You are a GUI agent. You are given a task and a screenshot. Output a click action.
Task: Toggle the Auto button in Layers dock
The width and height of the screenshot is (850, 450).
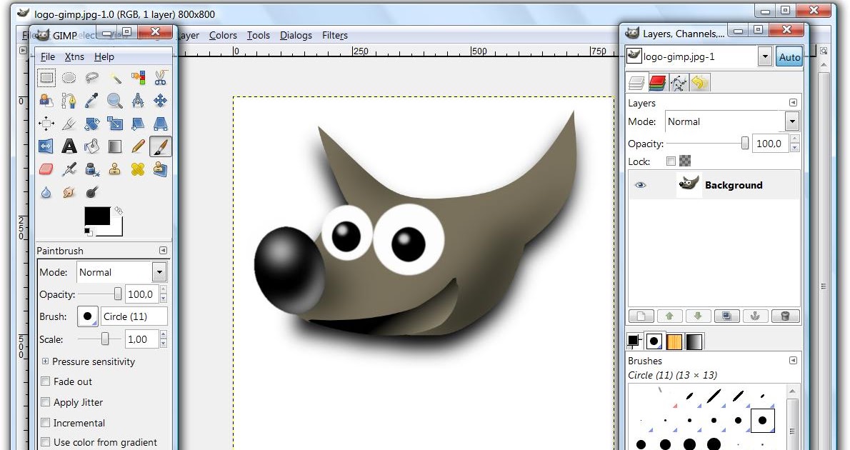click(789, 57)
